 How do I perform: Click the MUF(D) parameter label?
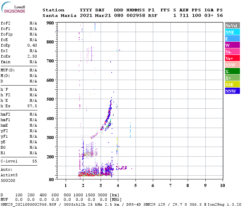(x=8, y=70)
